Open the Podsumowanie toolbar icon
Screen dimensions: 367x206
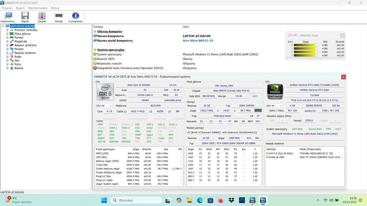click(8, 17)
